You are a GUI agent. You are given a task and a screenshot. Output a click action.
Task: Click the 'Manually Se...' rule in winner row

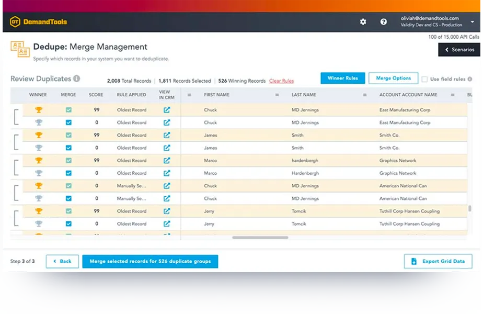(131, 186)
